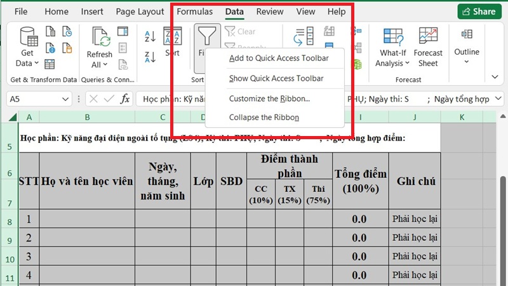Select column K header
This screenshot has height=286, width=508.
point(462,117)
